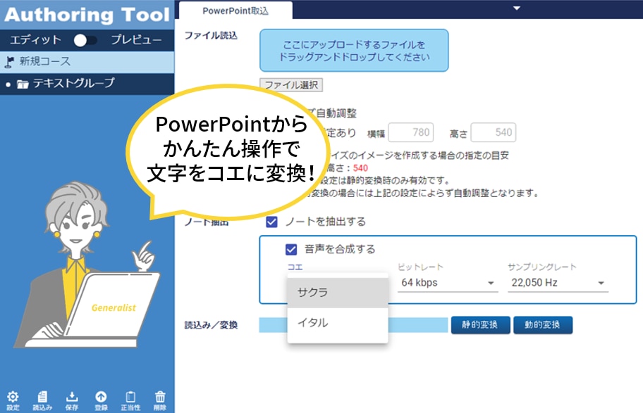Image resolution: width=643 pixels, height=413 pixels.
Task: Click the ファイル読込 label
Action: coord(211,36)
